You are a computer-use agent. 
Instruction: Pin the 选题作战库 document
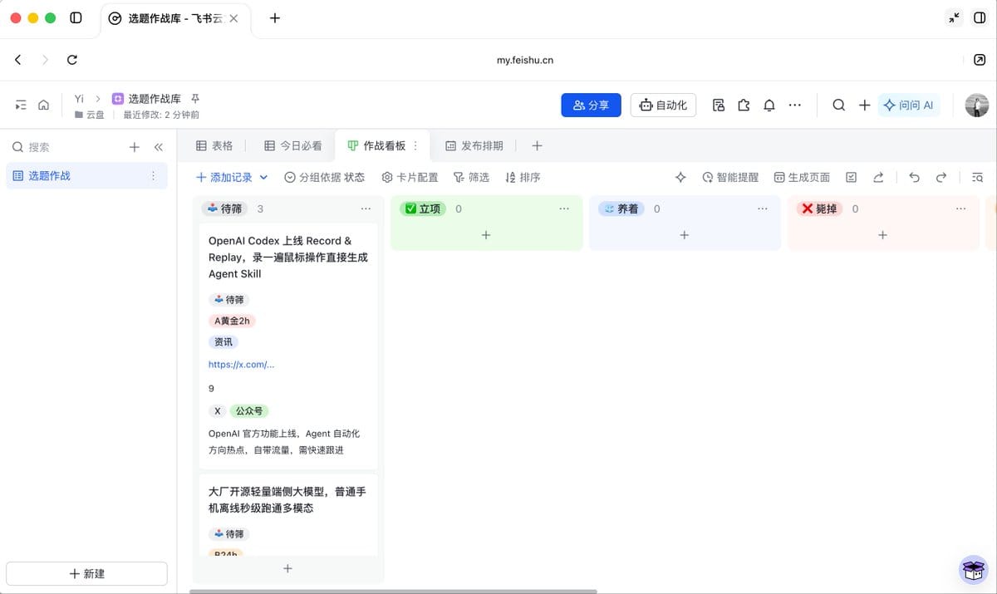click(x=195, y=98)
